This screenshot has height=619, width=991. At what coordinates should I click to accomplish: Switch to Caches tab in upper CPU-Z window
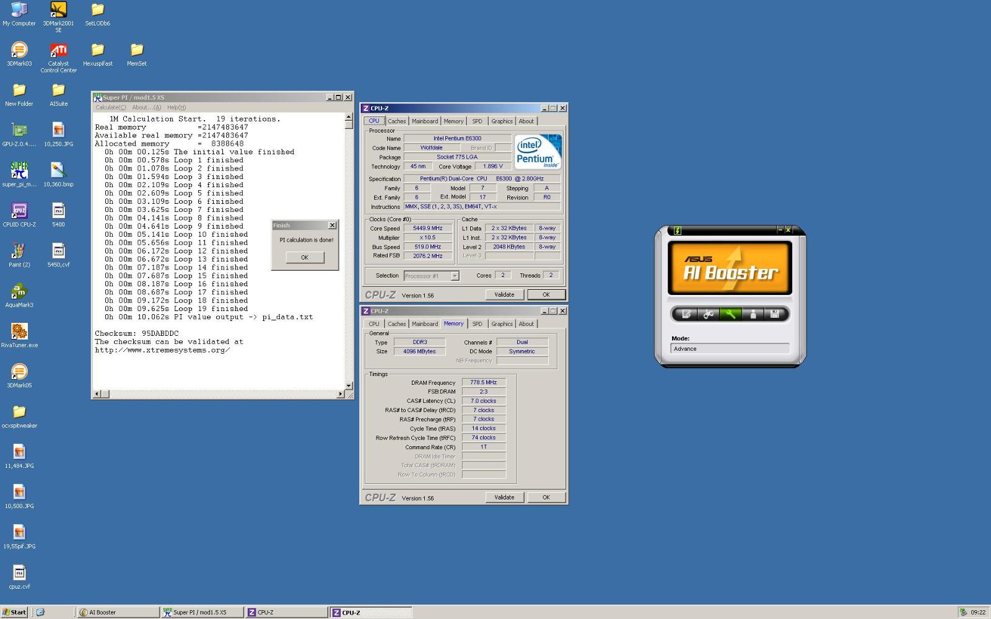(x=397, y=121)
